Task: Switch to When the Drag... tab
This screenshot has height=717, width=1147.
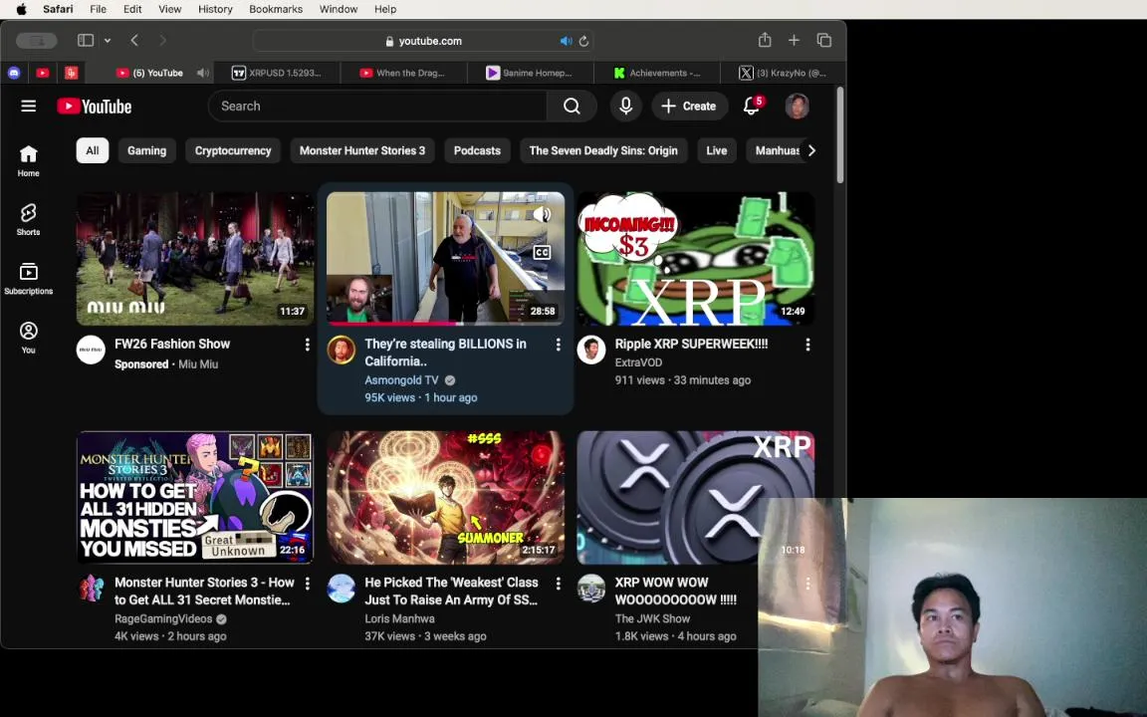Action: coord(403,73)
